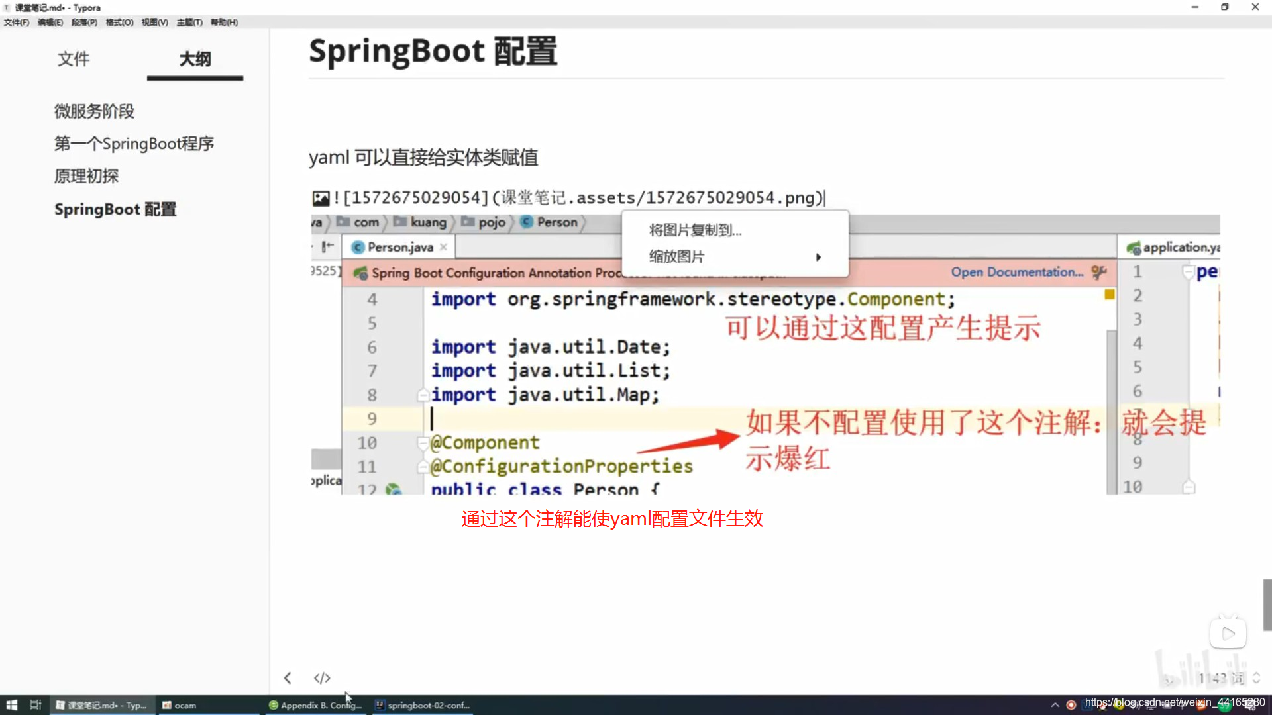The image size is (1272, 715).
Task: Click the image icon before markdown link
Action: [x=321, y=198]
